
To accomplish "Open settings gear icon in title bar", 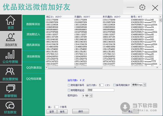I will pos(142,7).
